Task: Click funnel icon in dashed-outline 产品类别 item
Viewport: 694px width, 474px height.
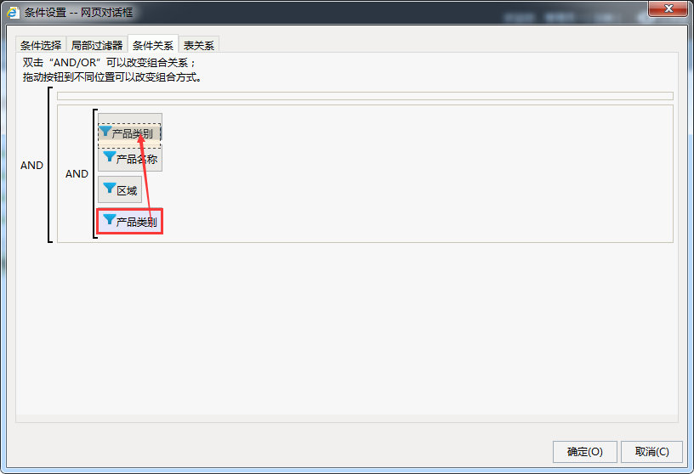Action: (x=105, y=131)
